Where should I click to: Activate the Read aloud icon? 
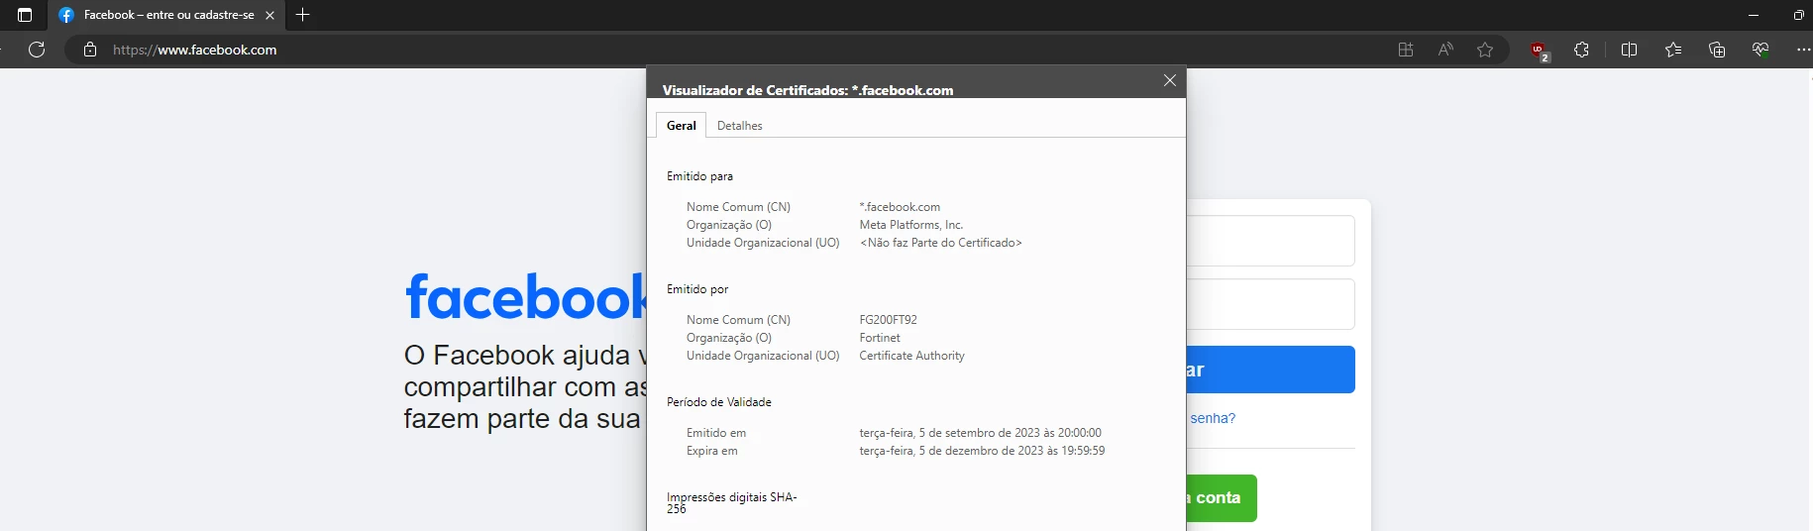click(1445, 50)
